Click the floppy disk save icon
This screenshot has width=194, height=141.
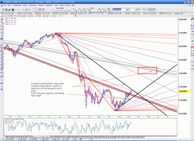point(13,10)
